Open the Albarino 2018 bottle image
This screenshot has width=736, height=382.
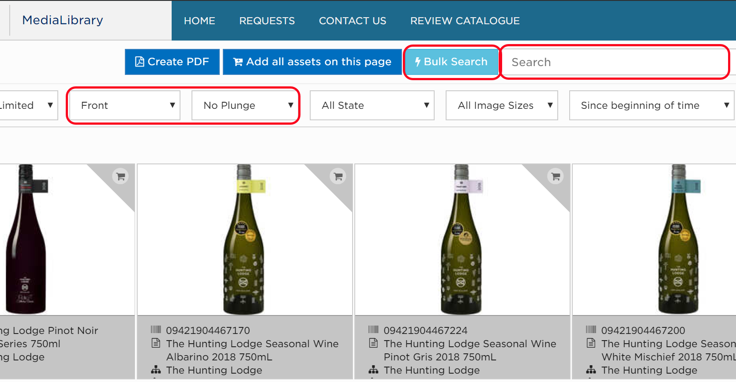244,239
